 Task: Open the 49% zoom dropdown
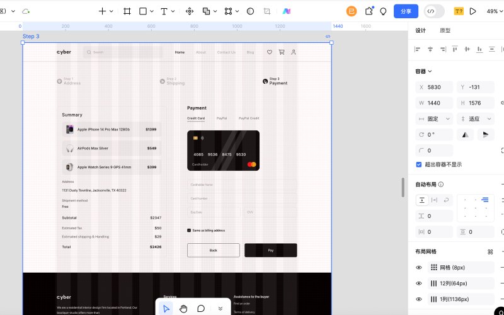pyautogui.click(x=495, y=11)
